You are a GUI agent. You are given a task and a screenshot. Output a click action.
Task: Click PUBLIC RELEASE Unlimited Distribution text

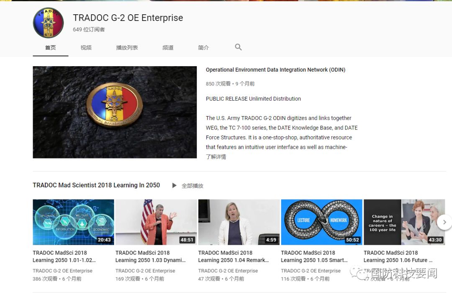pyautogui.click(x=253, y=99)
